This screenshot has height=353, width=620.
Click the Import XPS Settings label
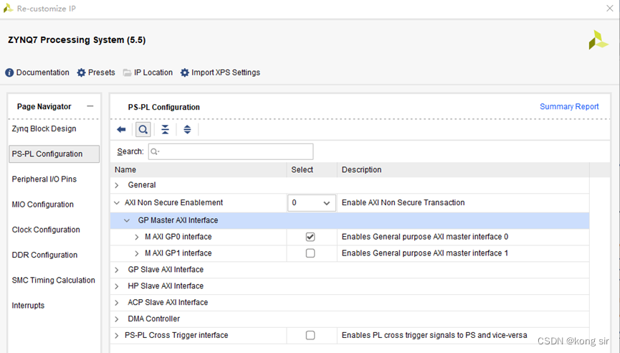pos(226,72)
